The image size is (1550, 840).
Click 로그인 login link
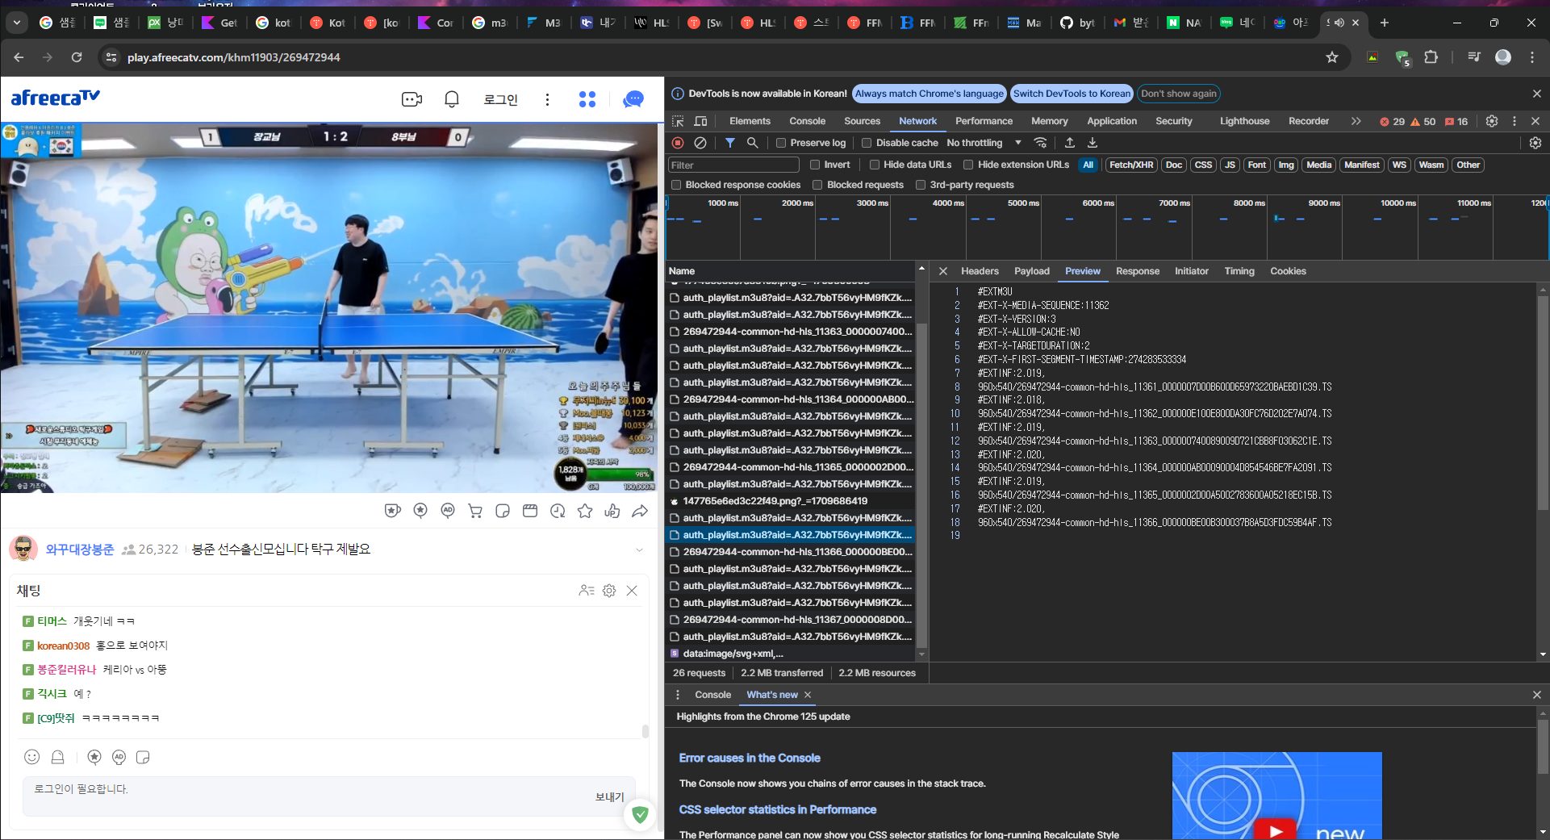click(500, 99)
